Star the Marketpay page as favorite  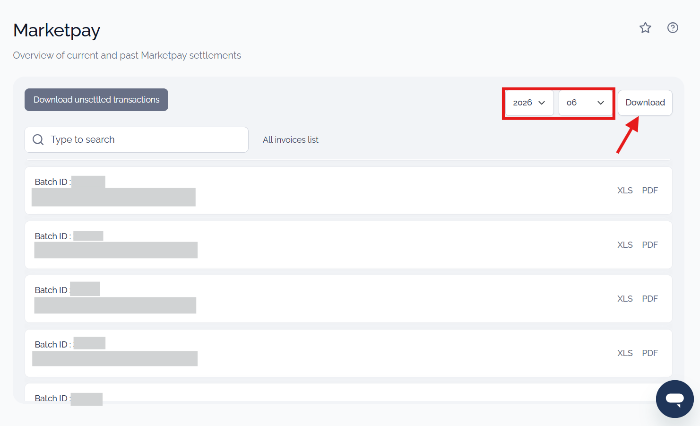[x=645, y=28]
